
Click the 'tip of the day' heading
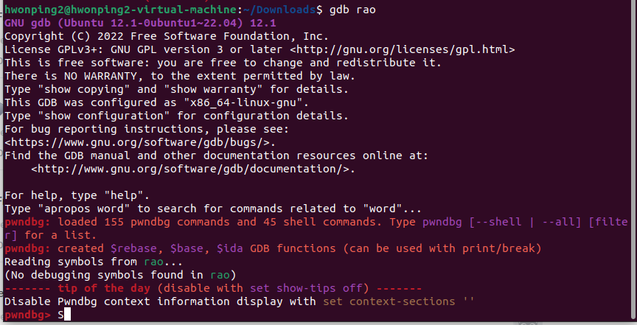[104, 288]
